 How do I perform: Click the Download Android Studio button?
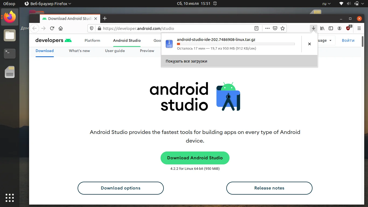[195, 158]
